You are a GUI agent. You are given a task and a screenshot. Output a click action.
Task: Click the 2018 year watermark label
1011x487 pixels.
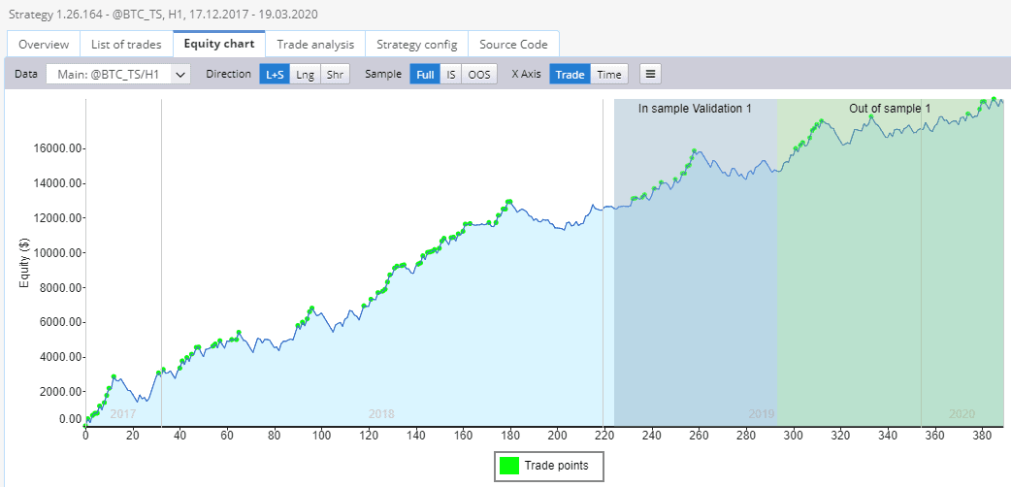[381, 414]
